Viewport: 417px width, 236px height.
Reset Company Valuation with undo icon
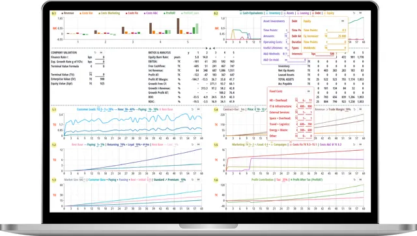[x=95, y=53]
